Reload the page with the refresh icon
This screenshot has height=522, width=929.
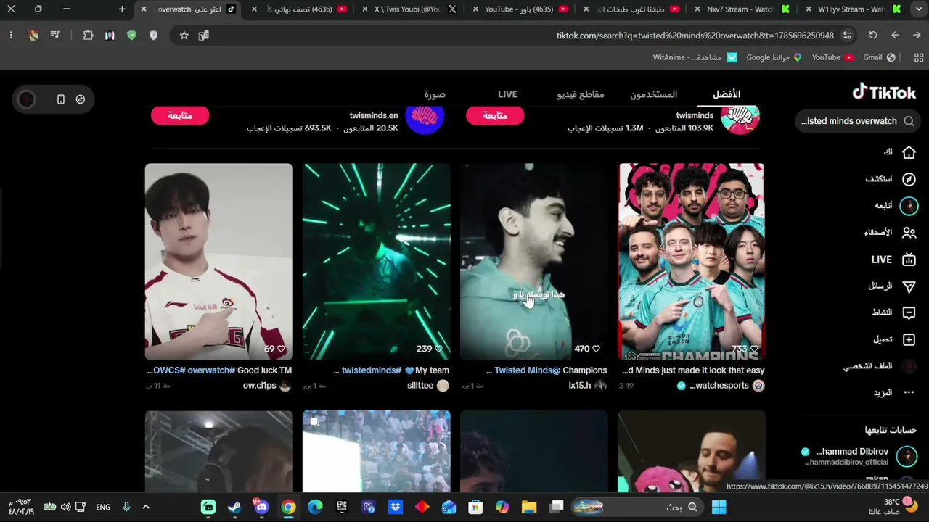click(873, 36)
